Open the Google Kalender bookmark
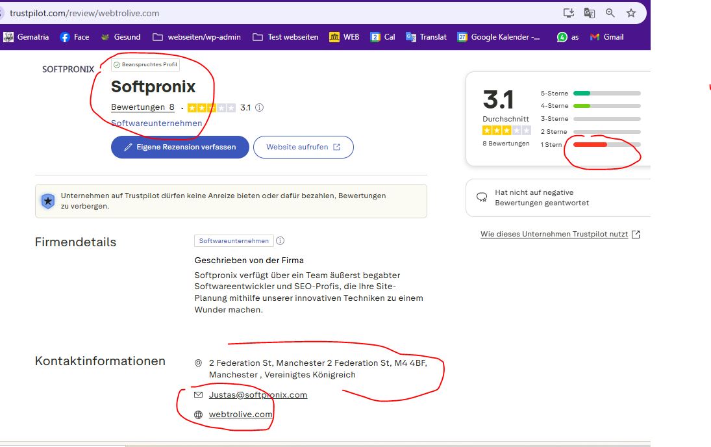This screenshot has width=711, height=447. pyautogui.click(x=499, y=37)
